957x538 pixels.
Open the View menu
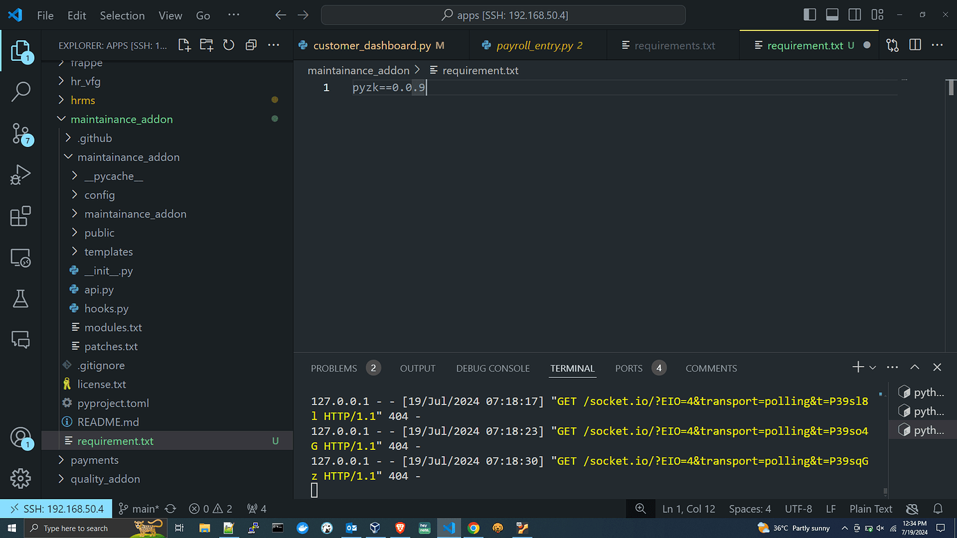[x=170, y=15]
